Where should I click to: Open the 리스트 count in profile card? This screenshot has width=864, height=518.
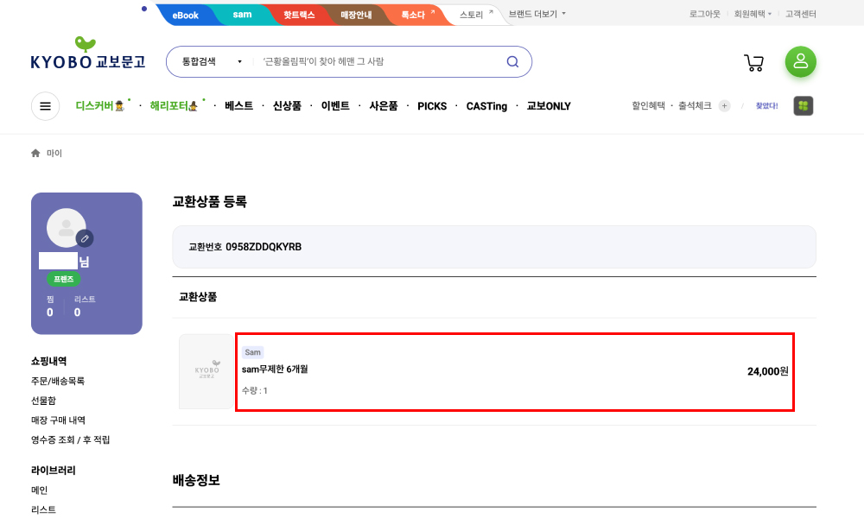pyautogui.click(x=84, y=306)
